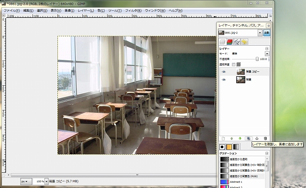This screenshot has width=306, height=188.
Task: Click the 背景 layer name
Action: pos(249,79)
